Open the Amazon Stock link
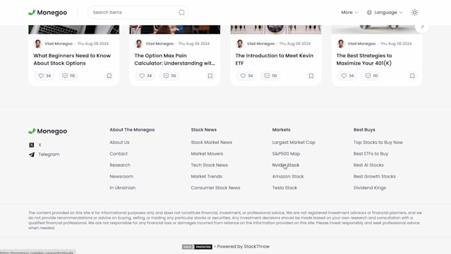 (288, 176)
